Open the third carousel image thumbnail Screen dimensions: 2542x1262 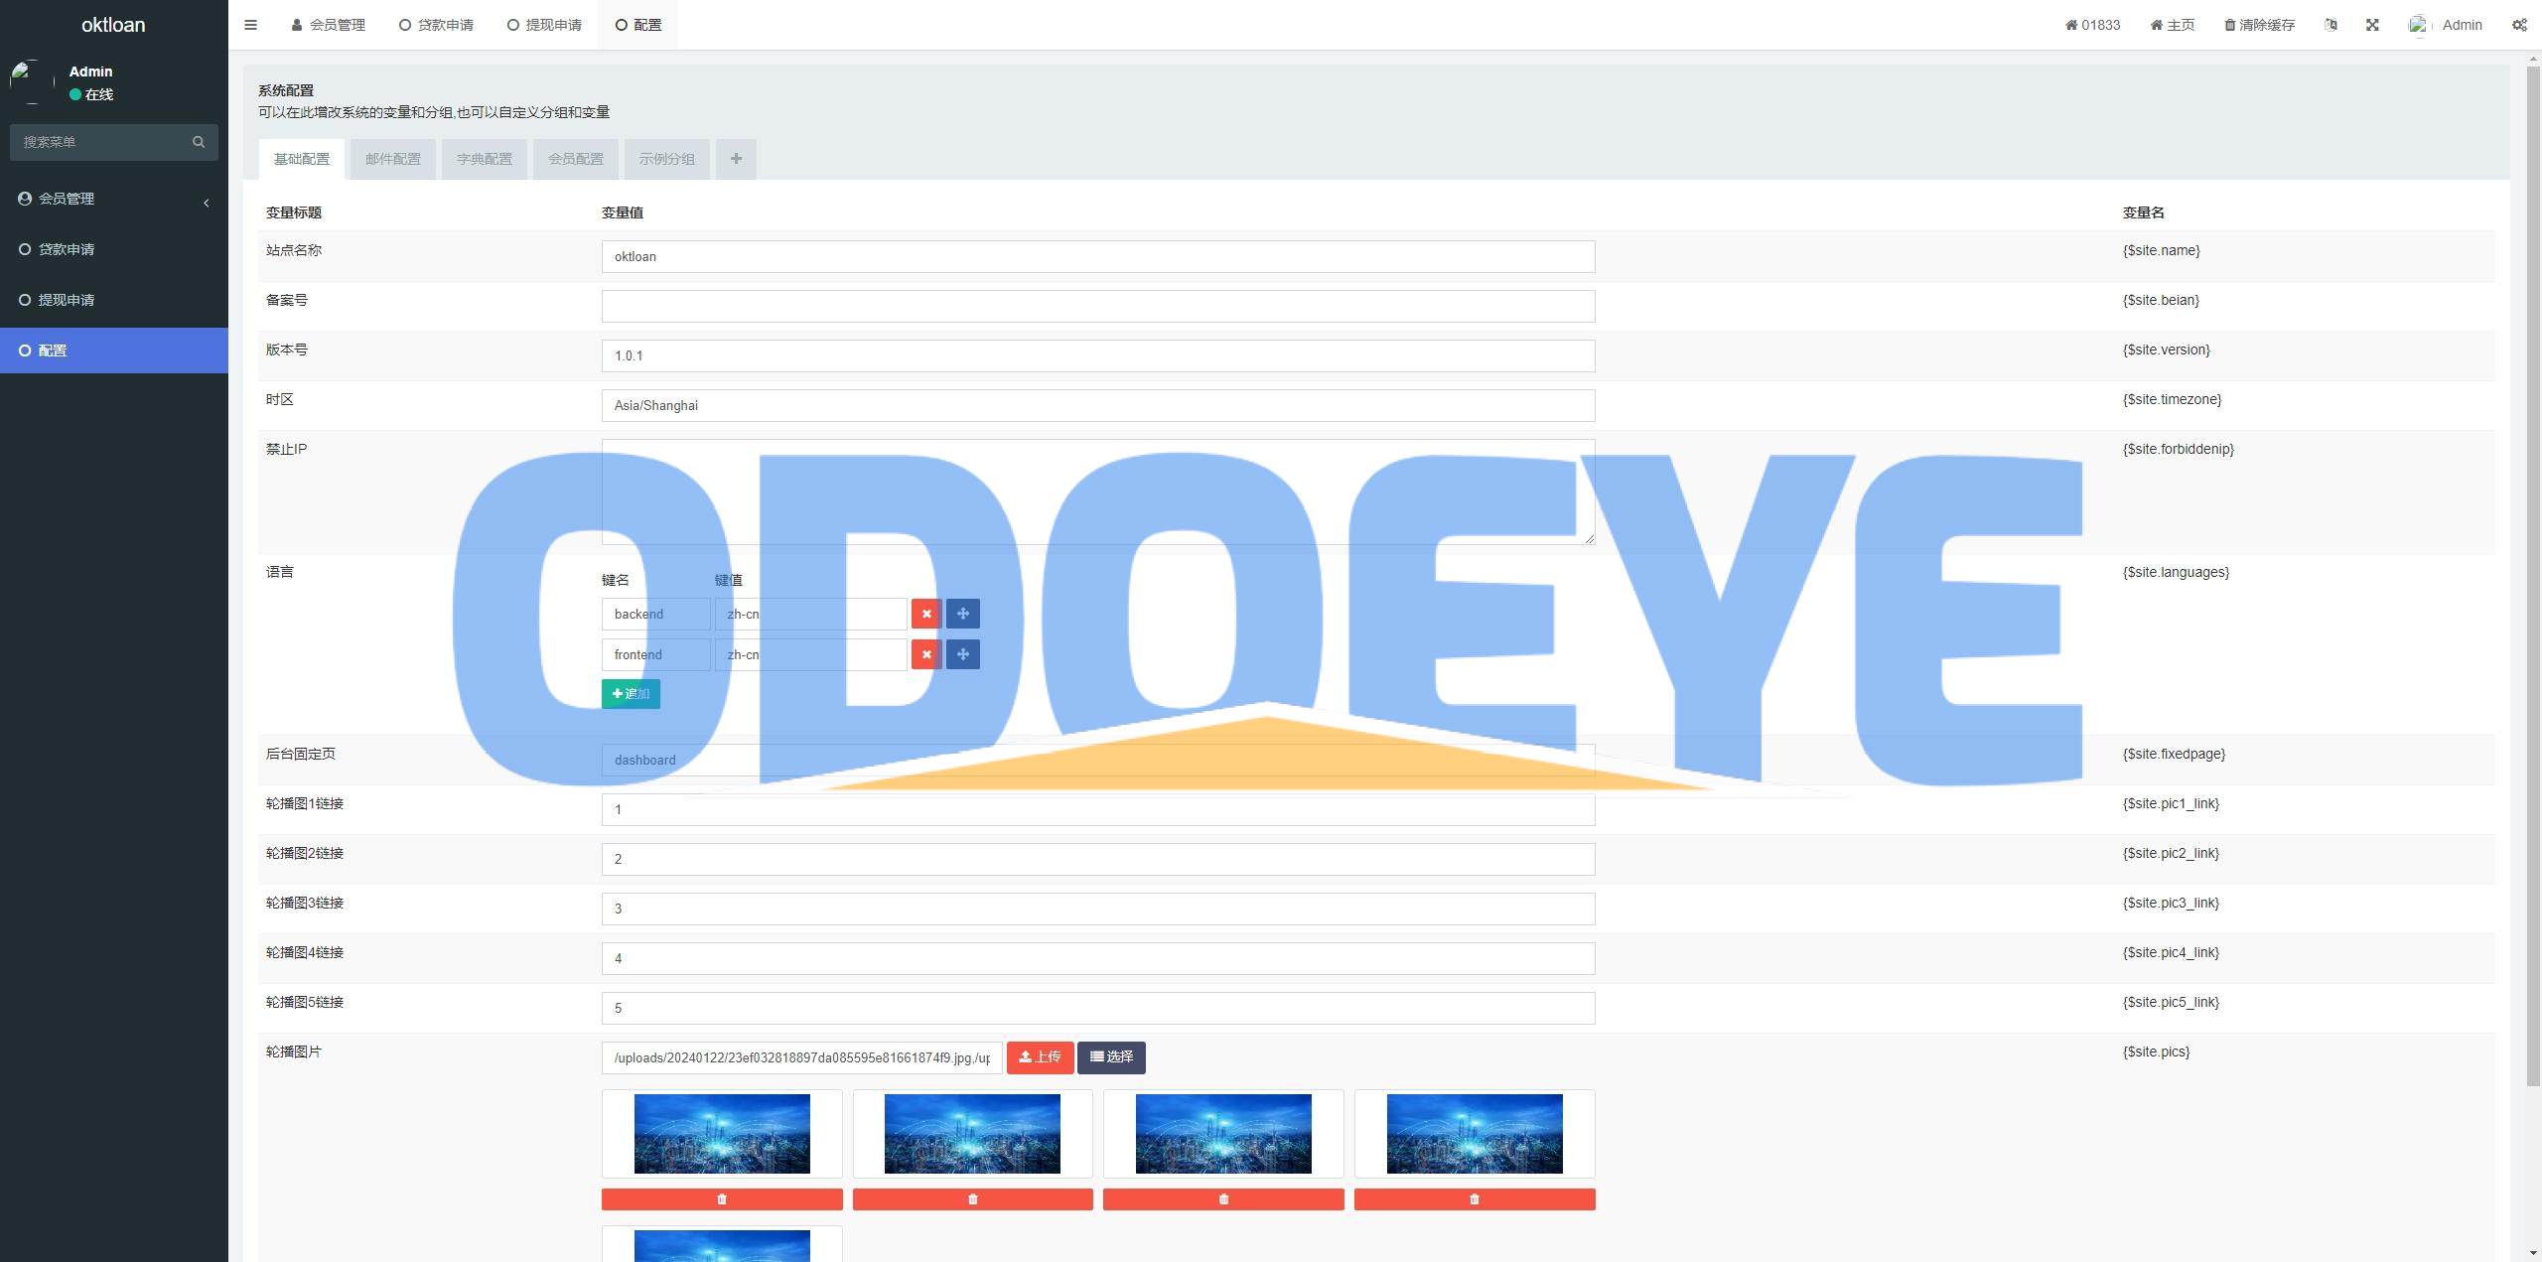pos(1223,1134)
